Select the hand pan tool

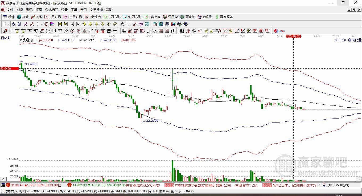click(x=122, y=24)
